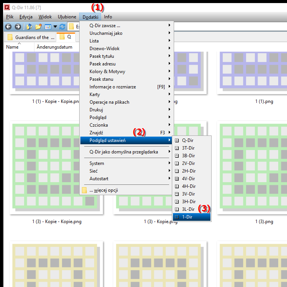This screenshot has height=287, width=287.
Task: Expand the Pasek tytułu submenu
Action: point(127,56)
